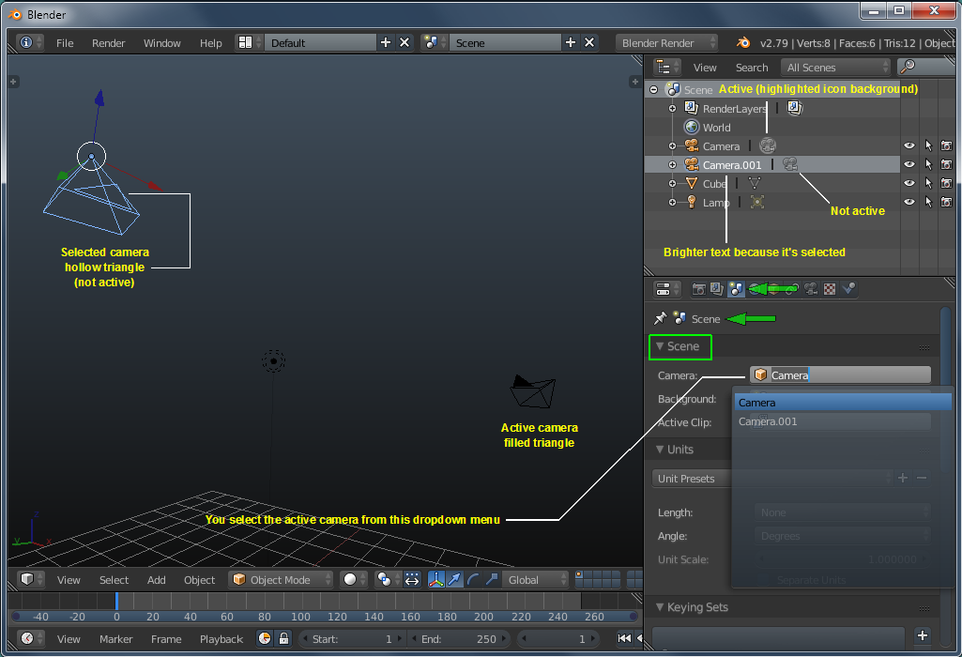Image resolution: width=962 pixels, height=657 pixels.
Task: Open the 3D View editor type cube icon
Action: (x=31, y=579)
